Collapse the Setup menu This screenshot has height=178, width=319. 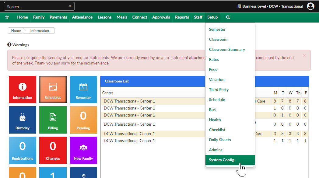pos(212,17)
